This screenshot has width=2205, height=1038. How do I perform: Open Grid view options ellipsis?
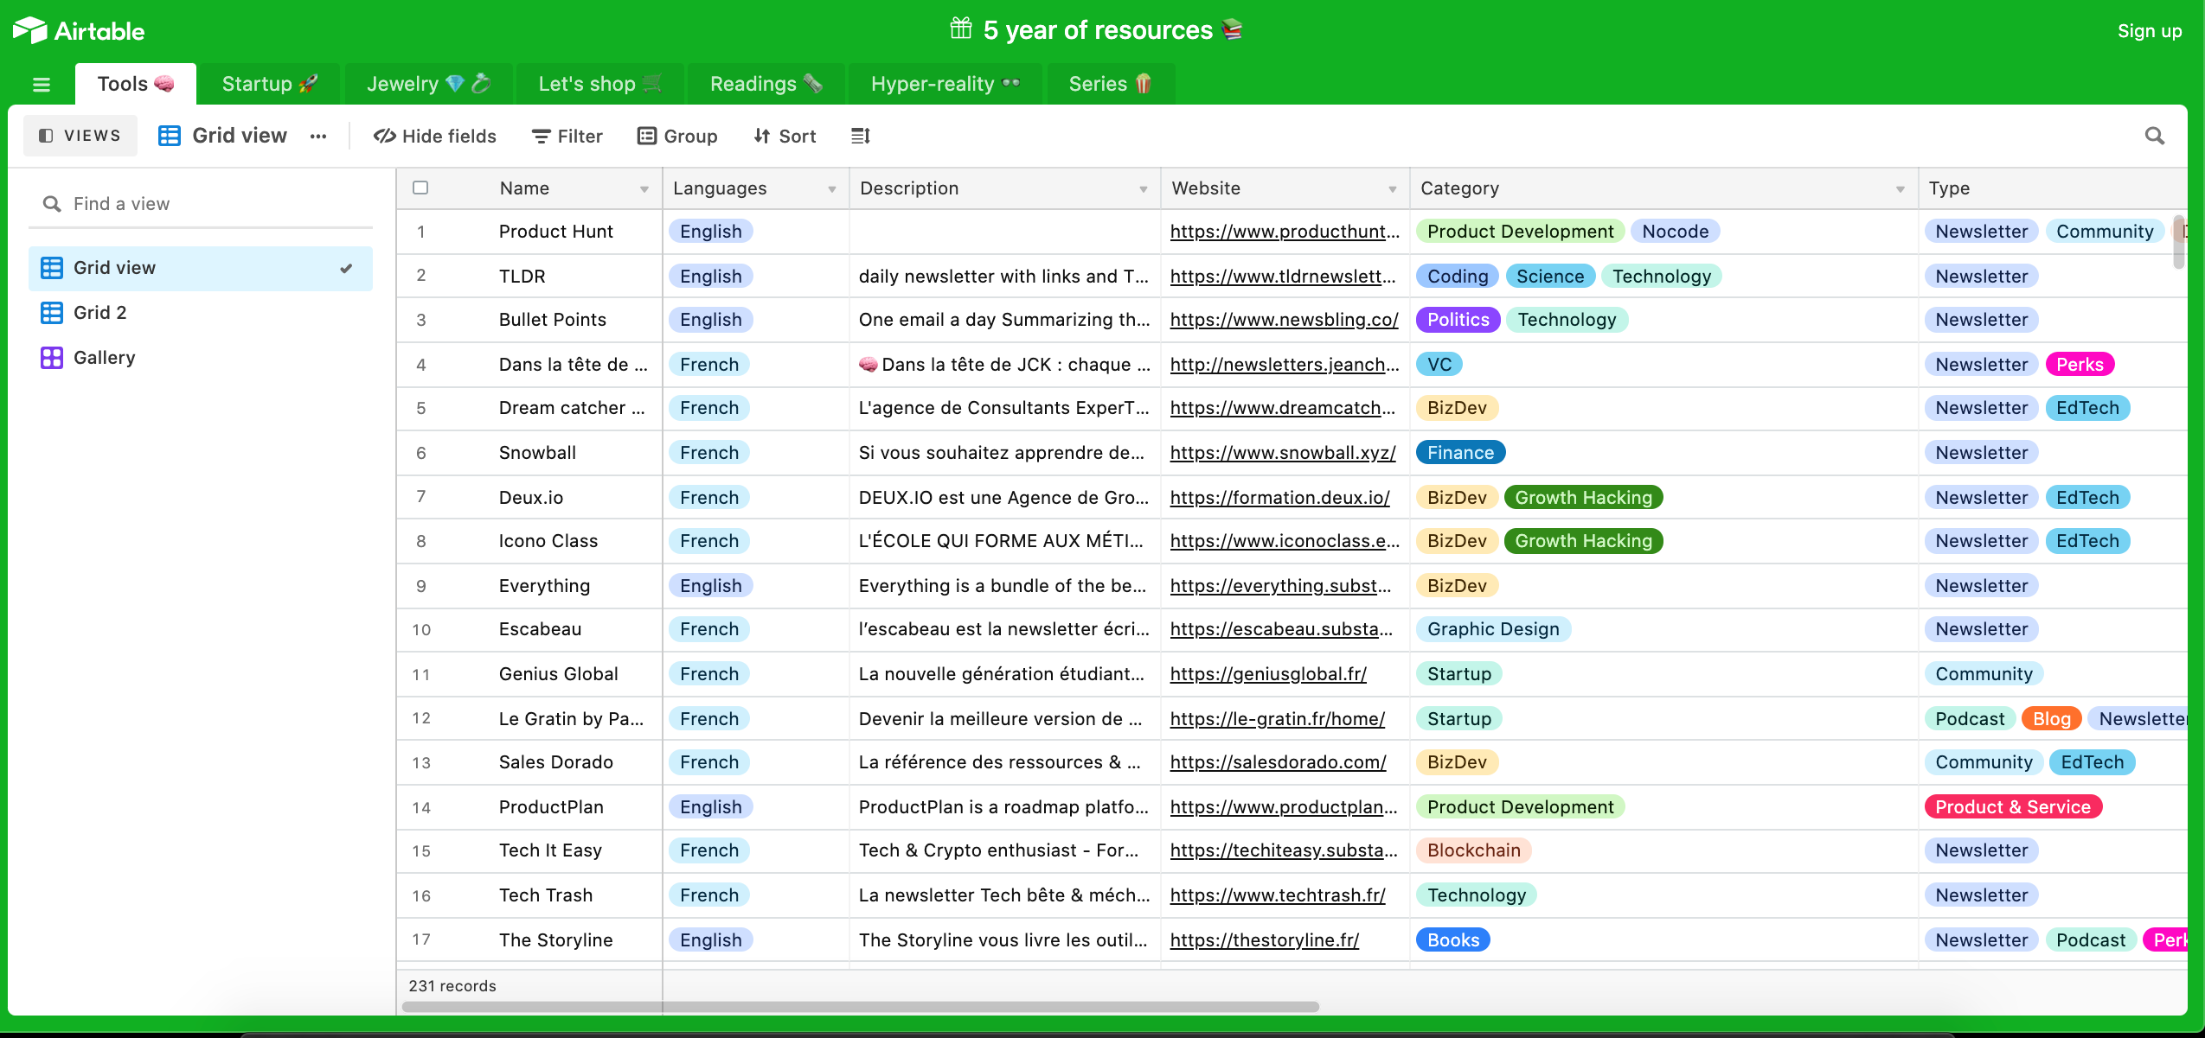tap(318, 136)
